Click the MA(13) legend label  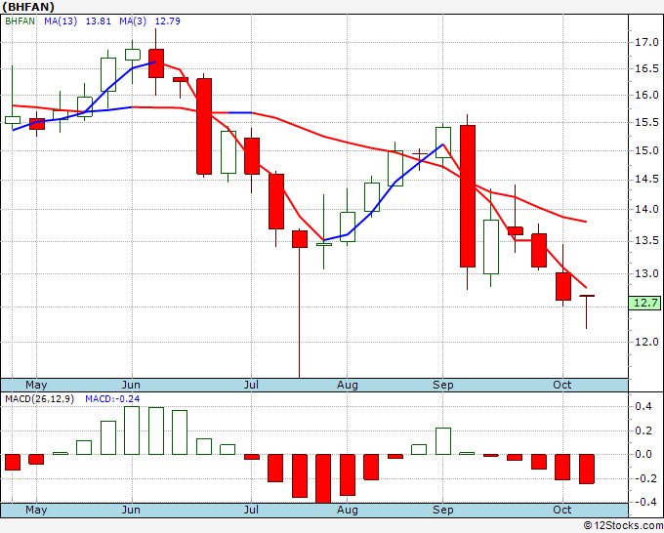[x=61, y=20]
